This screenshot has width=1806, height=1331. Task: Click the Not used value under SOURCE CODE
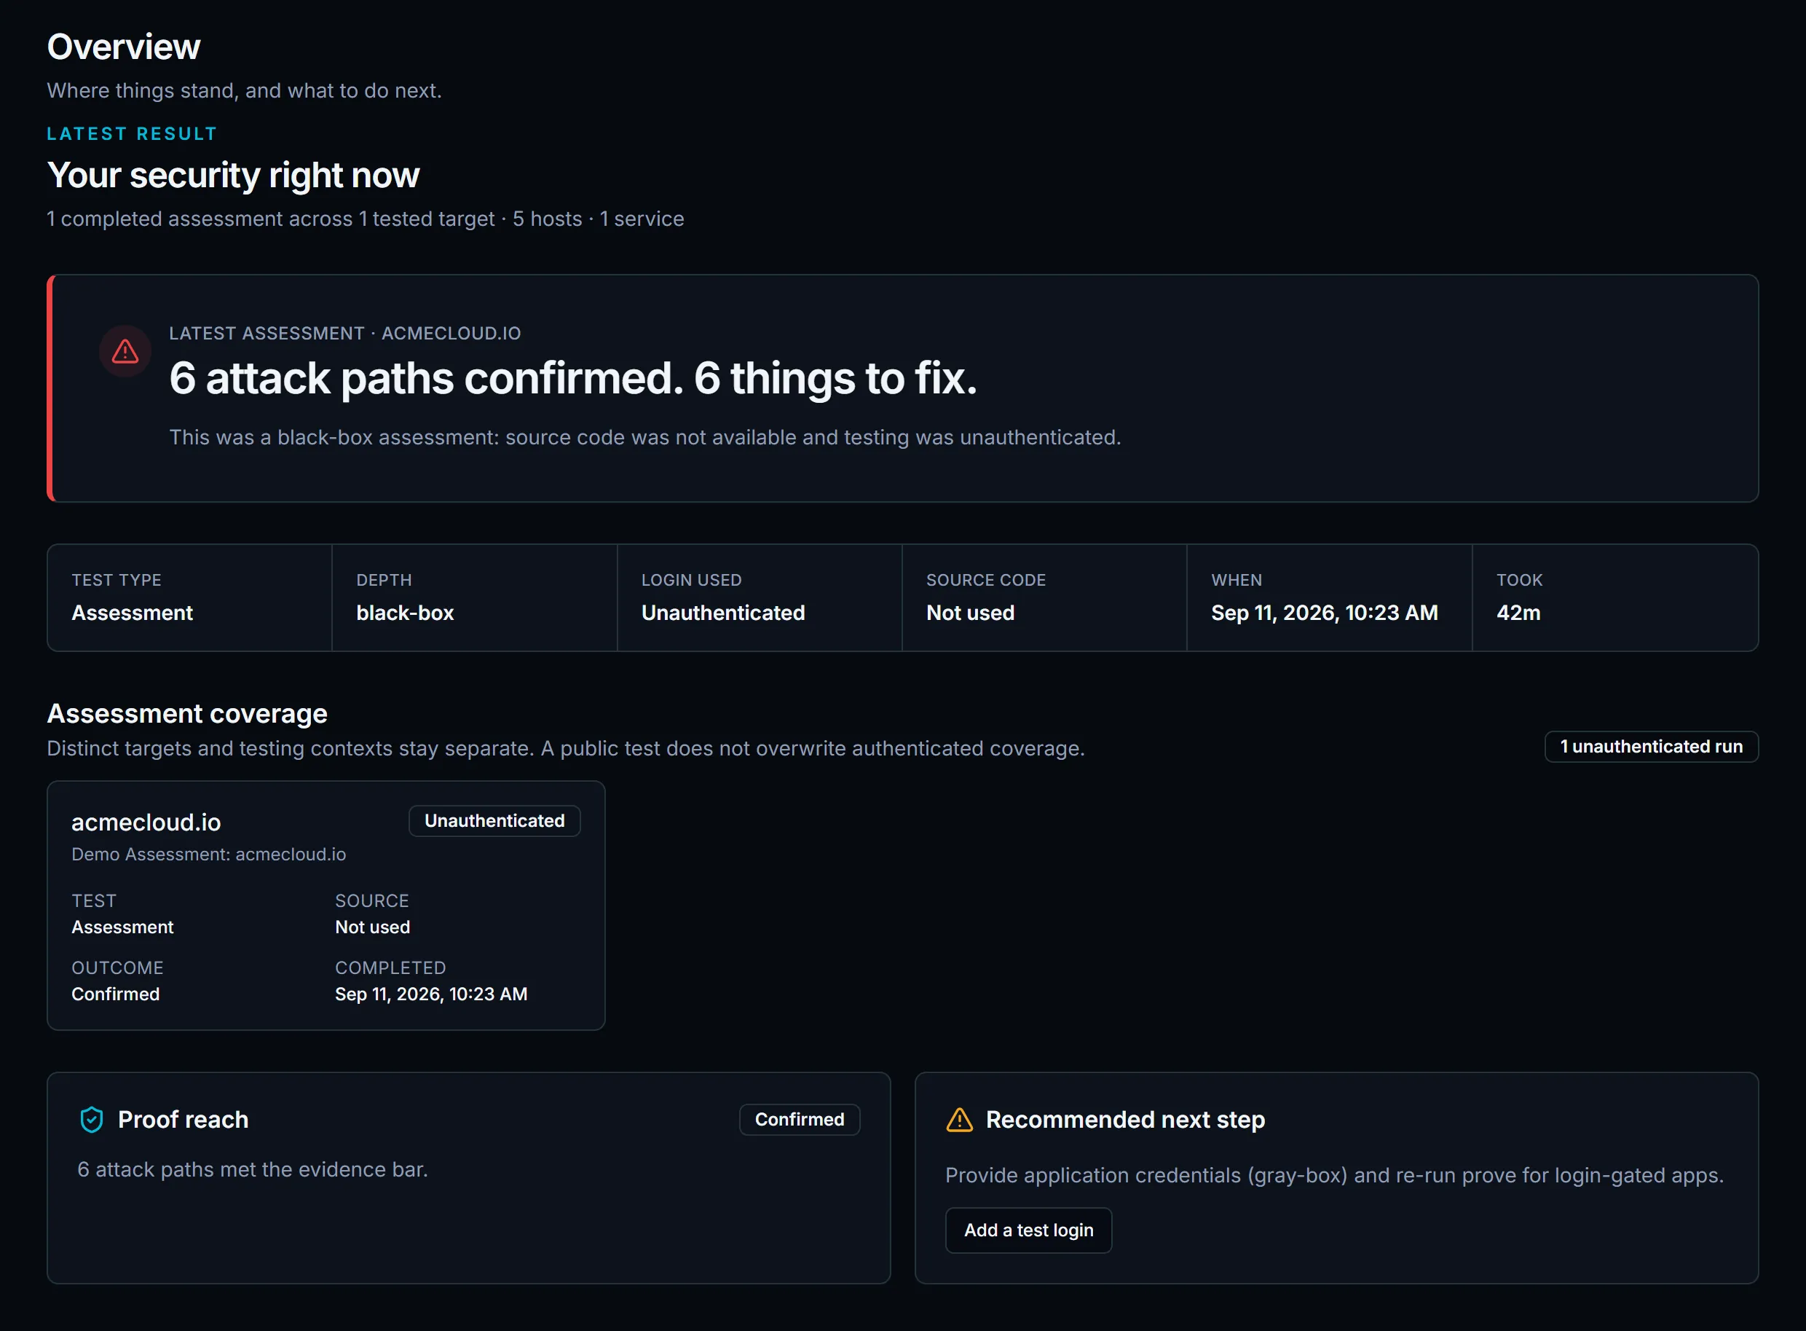coord(969,613)
